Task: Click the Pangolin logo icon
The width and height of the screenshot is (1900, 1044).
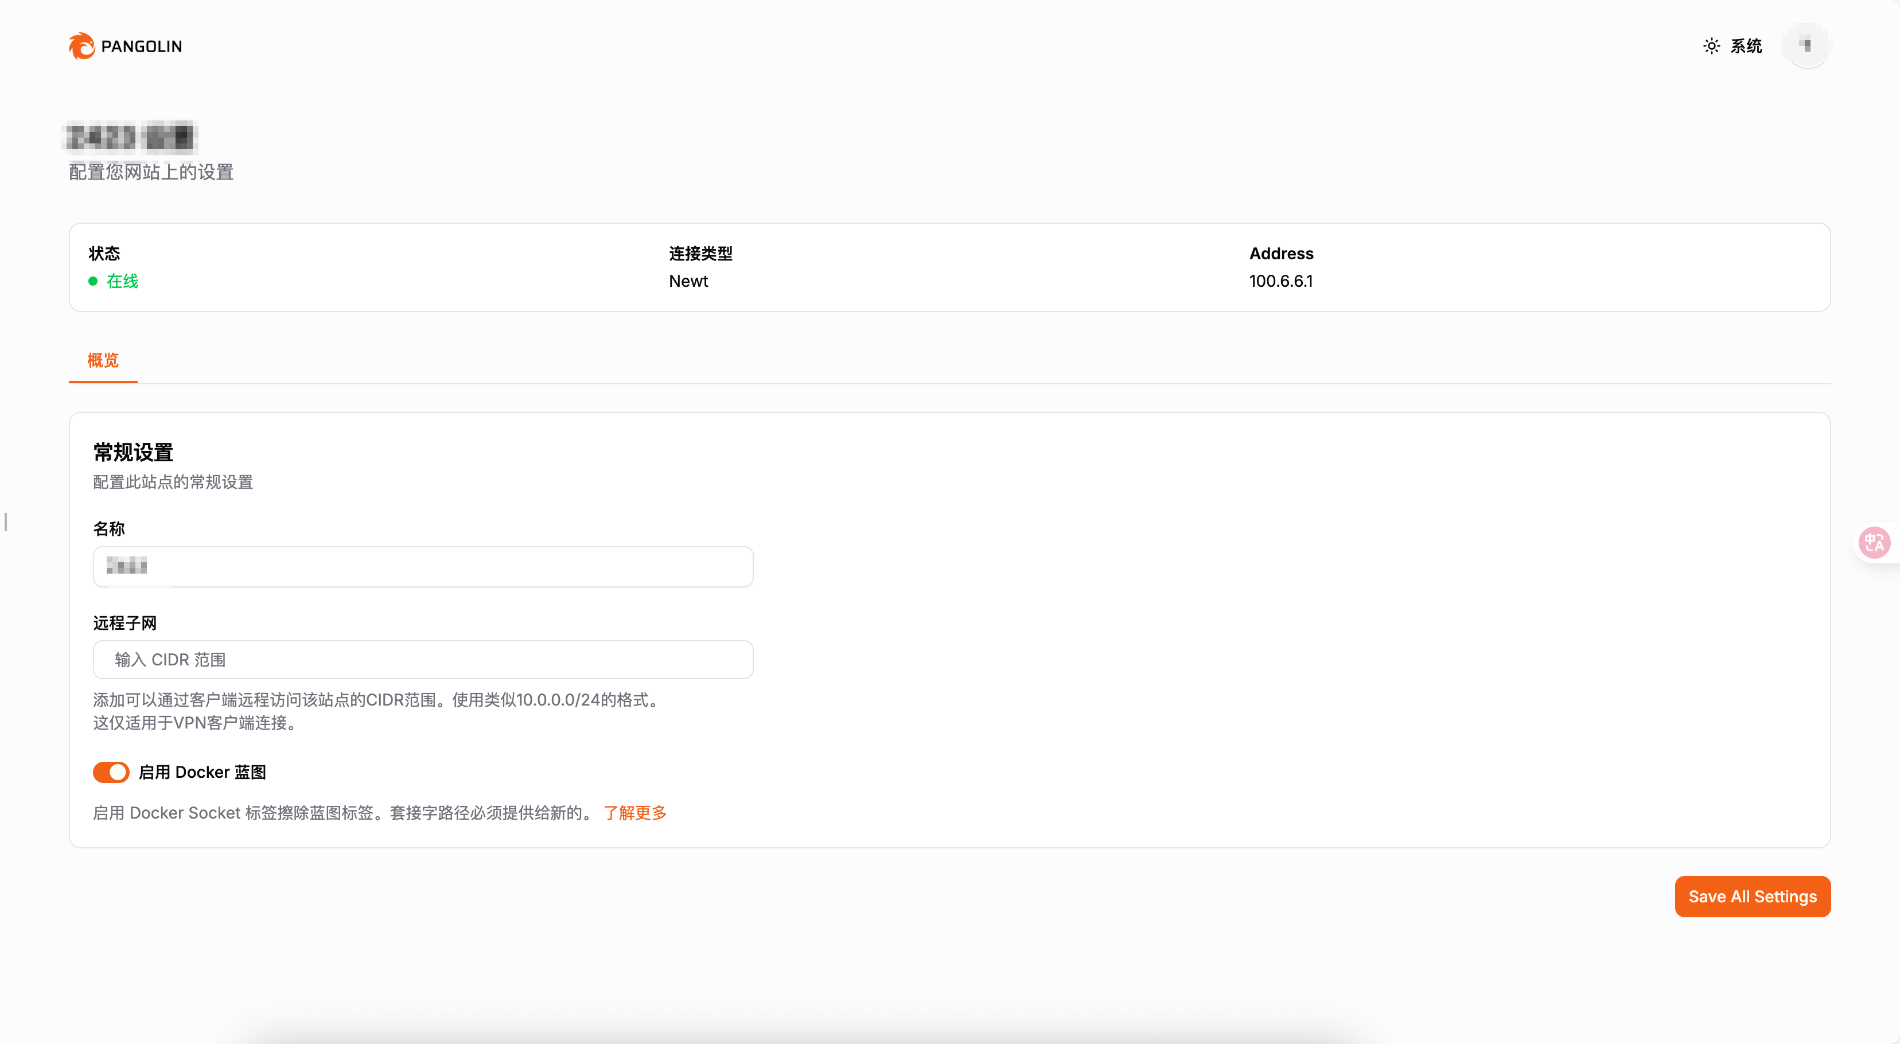Action: (x=81, y=46)
